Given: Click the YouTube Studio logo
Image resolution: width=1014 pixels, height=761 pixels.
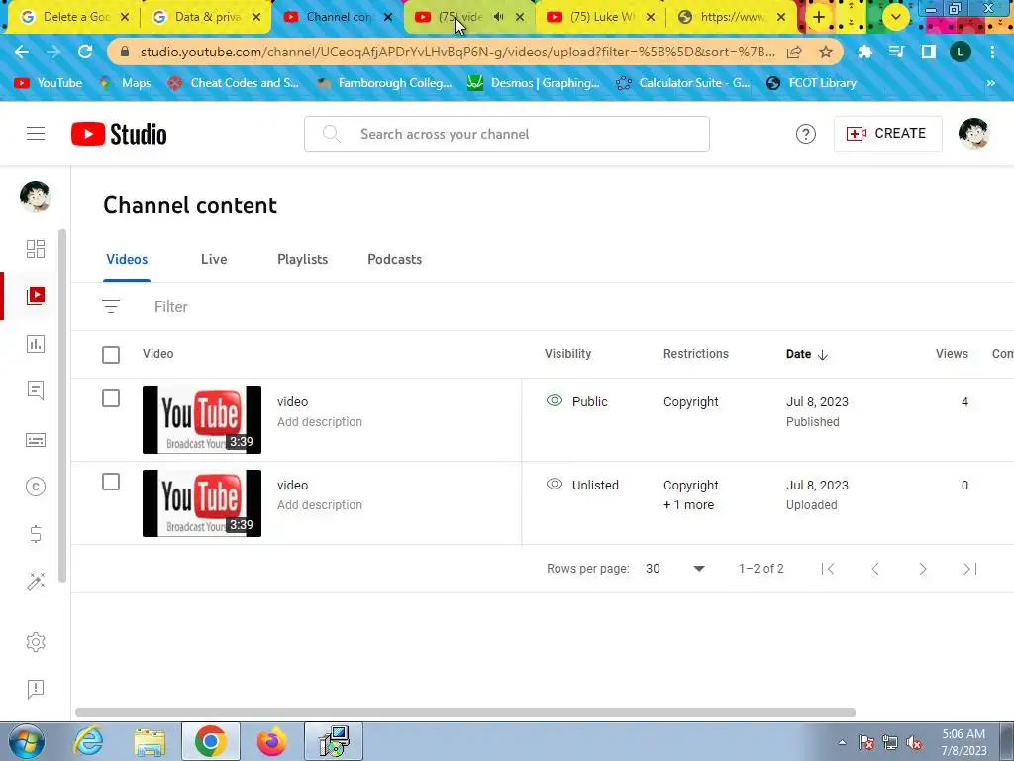Looking at the screenshot, I should click(x=119, y=134).
